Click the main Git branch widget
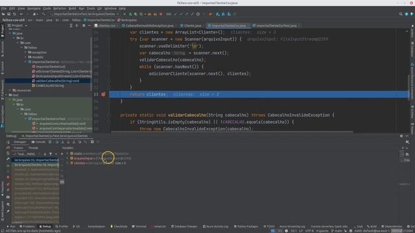The image size is (415, 233). tap(337, 231)
